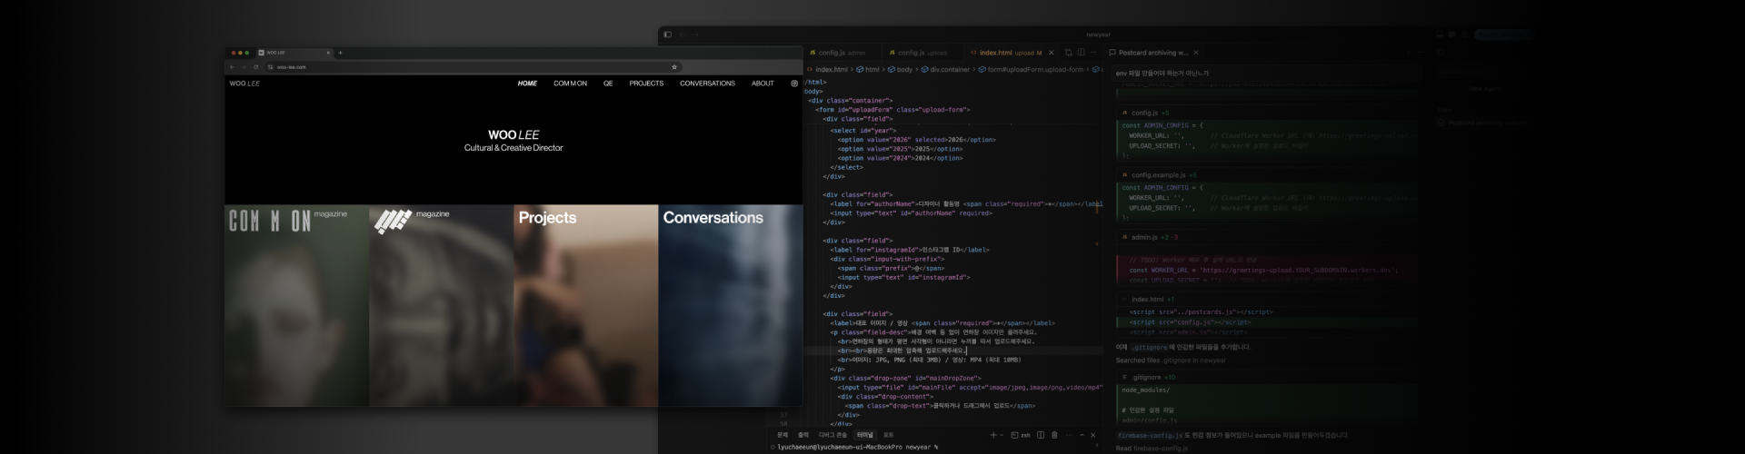Open CONVERSATIONS in the website navigation
1745x454 pixels.
[x=707, y=84]
